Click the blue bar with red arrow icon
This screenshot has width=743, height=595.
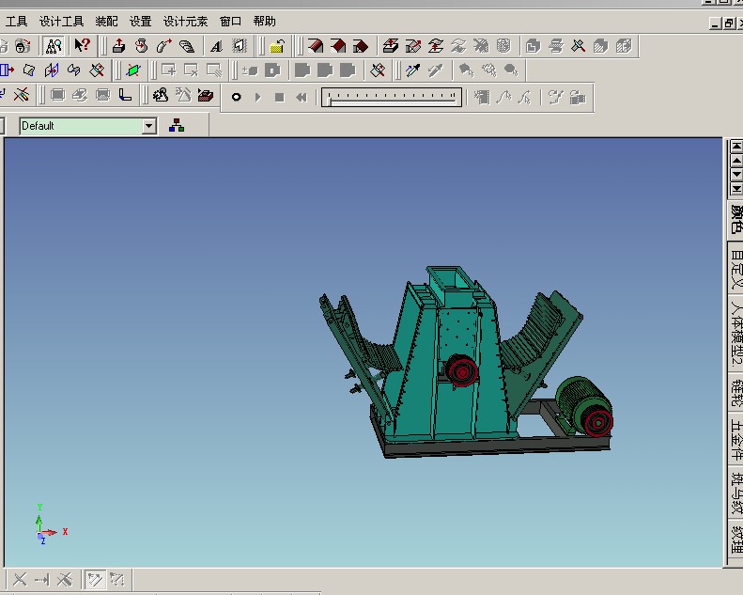pyautogui.click(x=8, y=70)
